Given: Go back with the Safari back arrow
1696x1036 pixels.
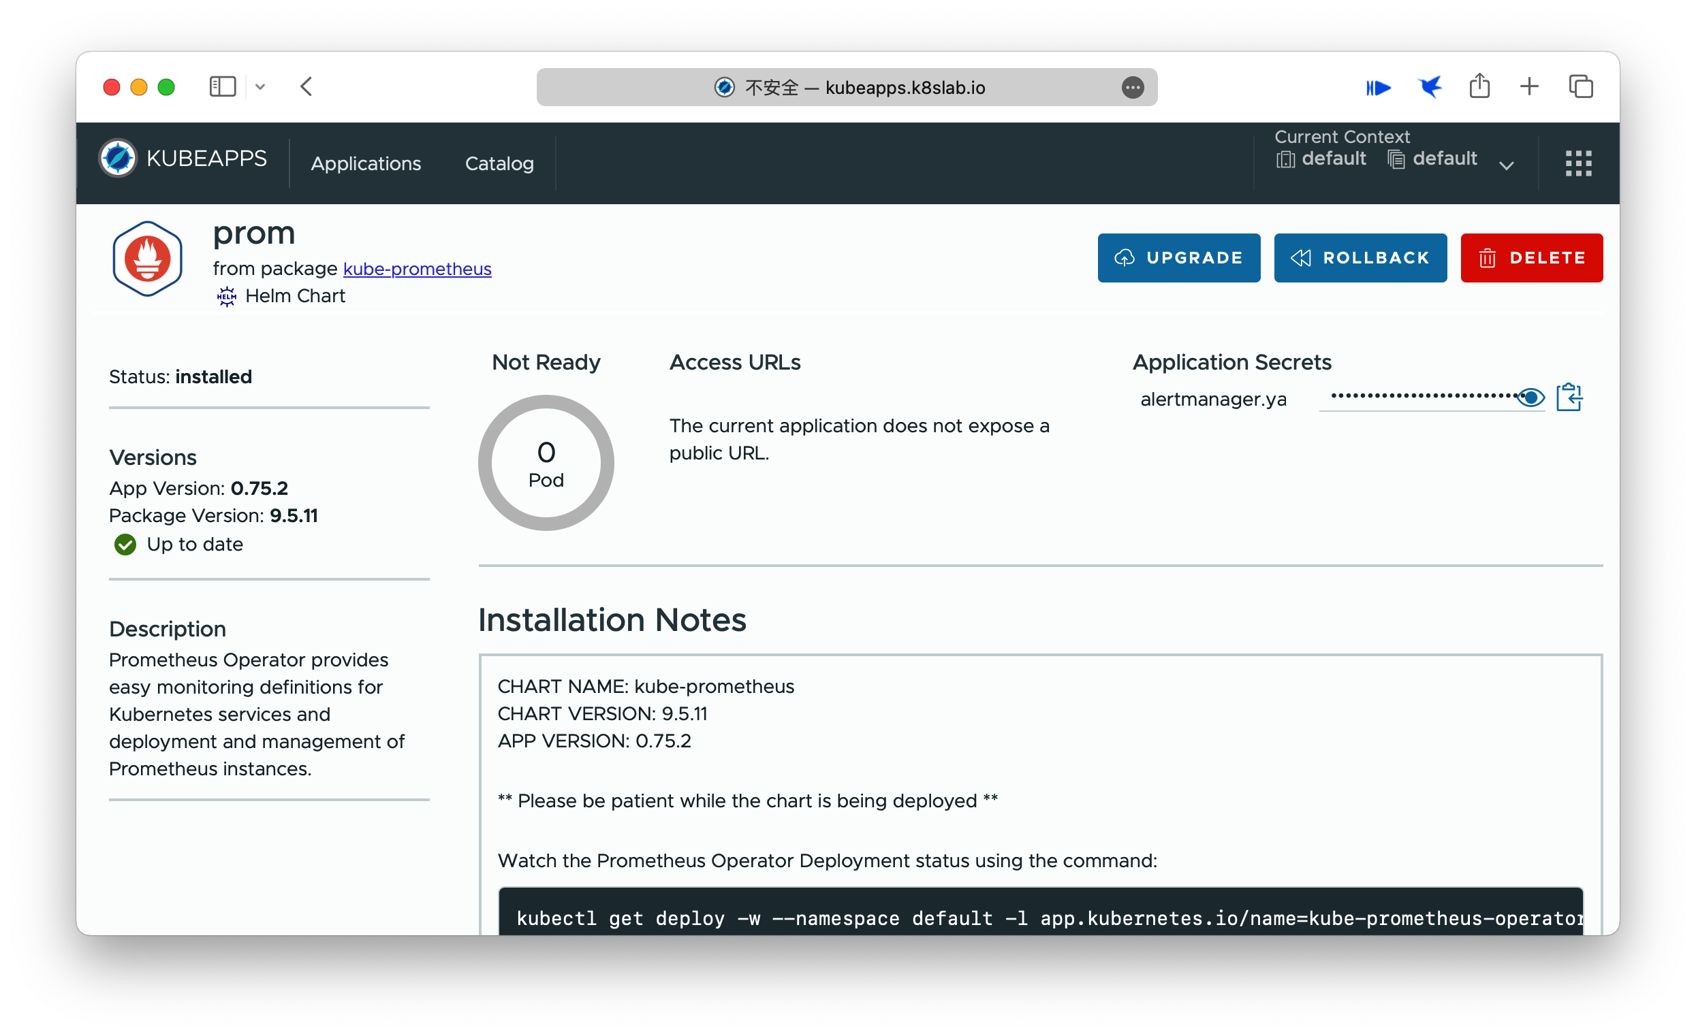Looking at the screenshot, I should (x=307, y=86).
